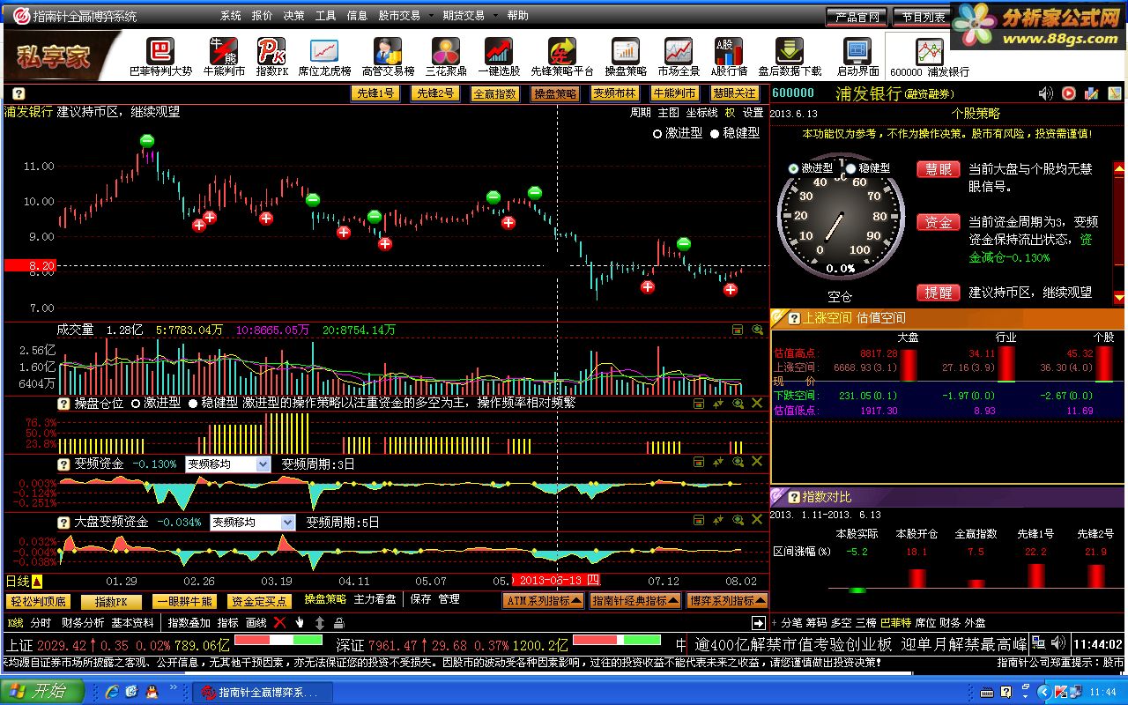Screen dimensions: 1128x705
Task: Toggle the 全赢指数 overlay button
Action: 494,93
